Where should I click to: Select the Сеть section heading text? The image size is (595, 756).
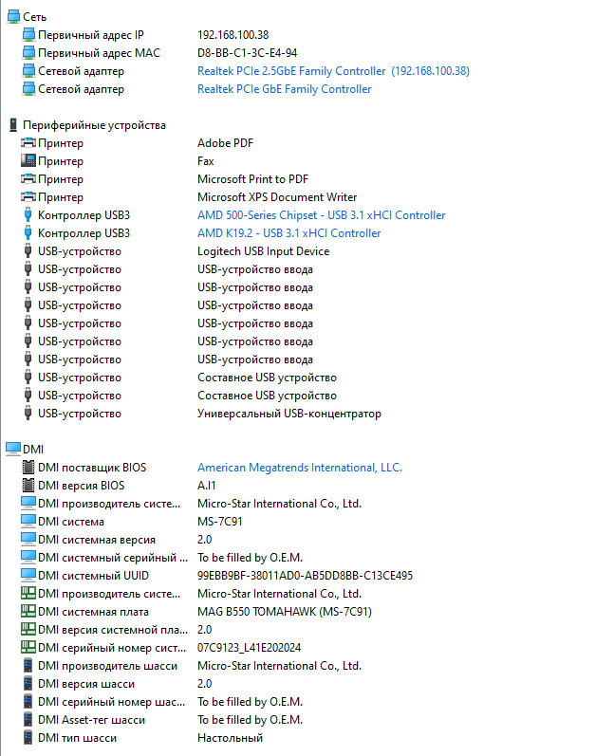pos(35,17)
